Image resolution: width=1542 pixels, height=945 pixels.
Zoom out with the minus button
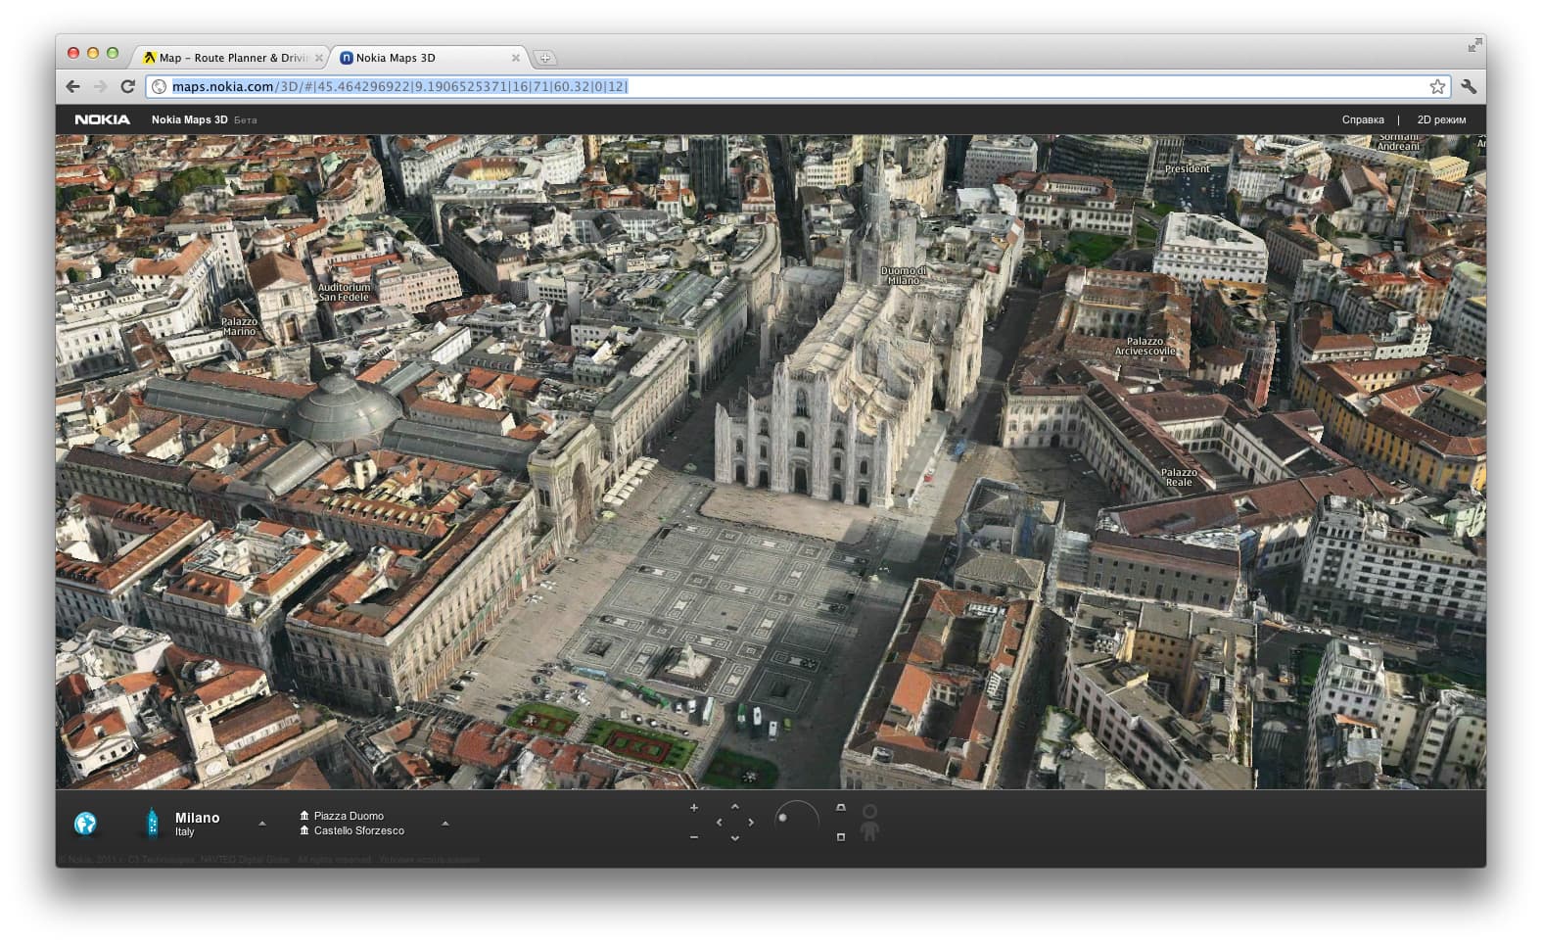pos(694,837)
